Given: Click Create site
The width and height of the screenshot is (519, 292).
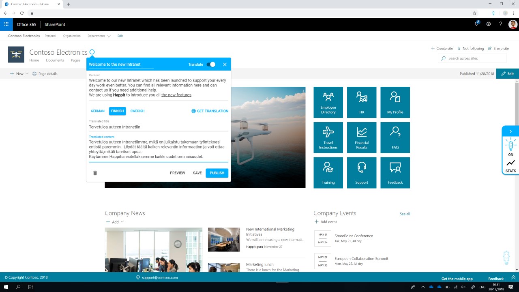Looking at the screenshot, I should (442, 48).
